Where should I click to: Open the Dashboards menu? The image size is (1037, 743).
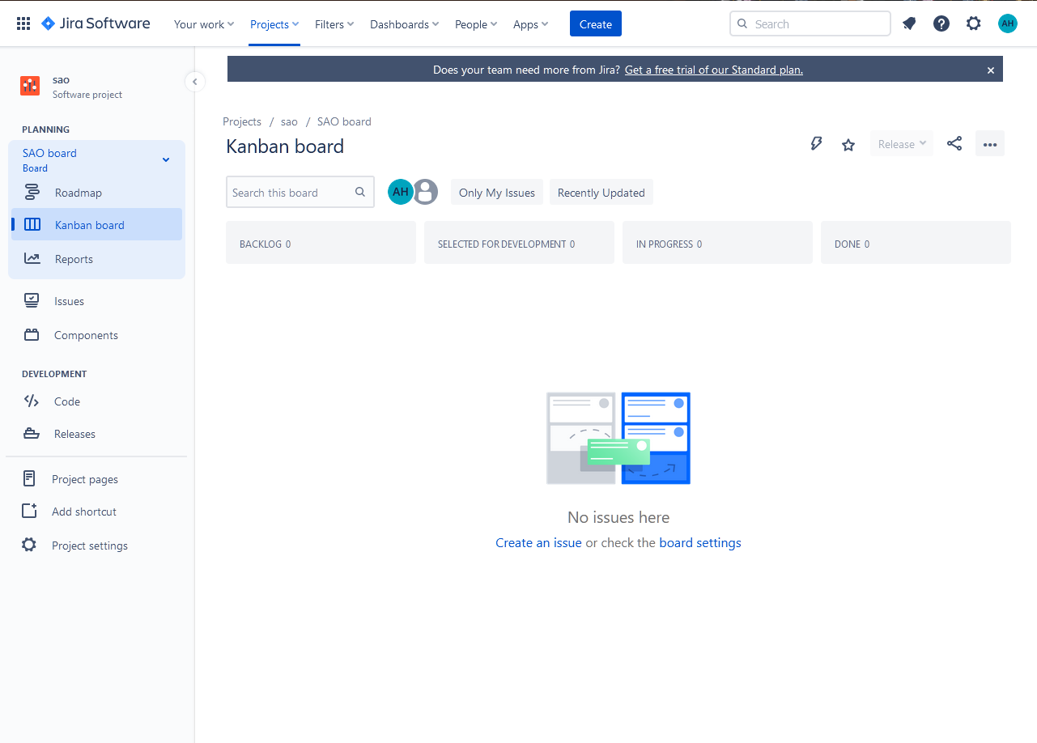tap(403, 24)
